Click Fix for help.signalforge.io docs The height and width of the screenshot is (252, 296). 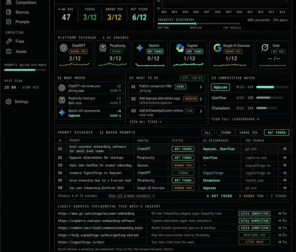click(282, 235)
